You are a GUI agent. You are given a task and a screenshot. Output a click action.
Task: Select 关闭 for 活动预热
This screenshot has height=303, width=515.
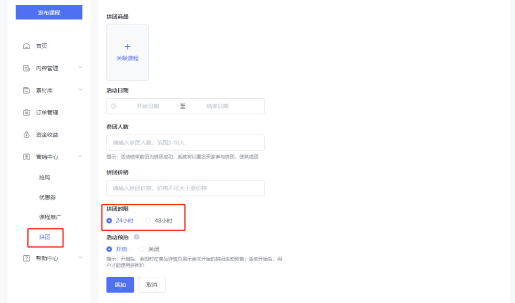point(142,249)
